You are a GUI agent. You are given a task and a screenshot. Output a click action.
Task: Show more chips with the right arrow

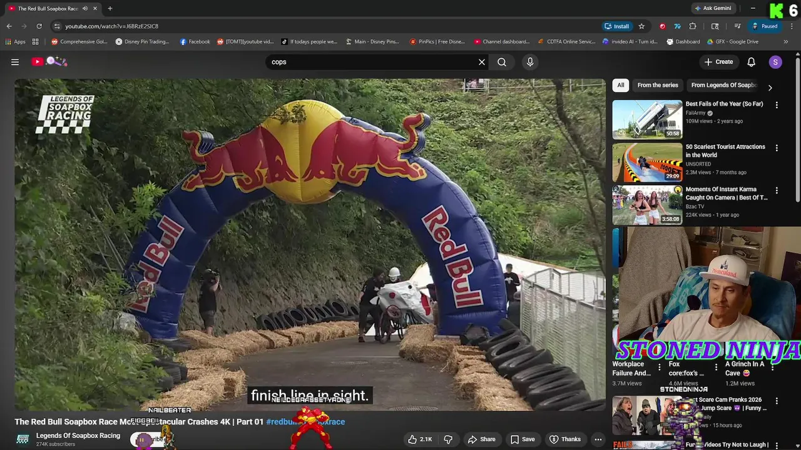770,87
